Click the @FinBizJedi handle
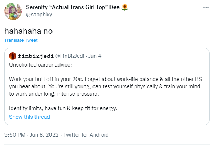The width and height of the screenshot is (215, 145). (70, 56)
